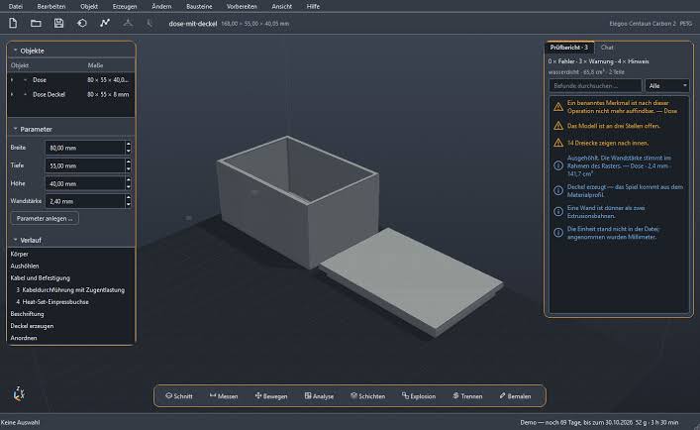The height and width of the screenshot is (430, 700).
Task: Click the 'Parameter anlegen ...' button
Action: pos(45,218)
